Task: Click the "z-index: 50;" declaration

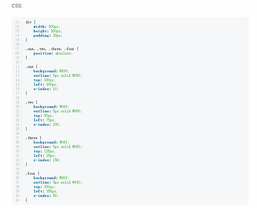Action: 46,196
